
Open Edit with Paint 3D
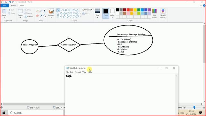[x=163, y=14]
